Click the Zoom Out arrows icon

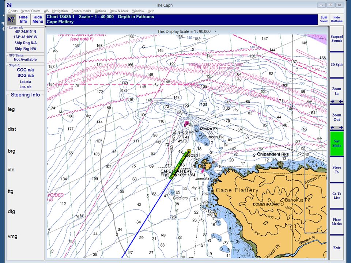[336, 128]
